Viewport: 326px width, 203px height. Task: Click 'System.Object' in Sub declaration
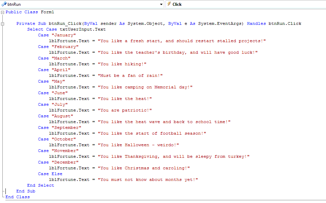click(145, 23)
